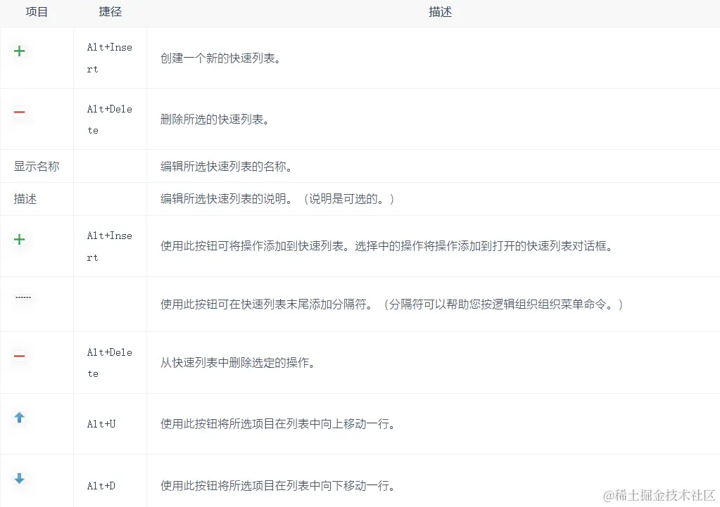This screenshot has width=720, height=507.
Task: Click the 项目 column header
Action: [37, 12]
